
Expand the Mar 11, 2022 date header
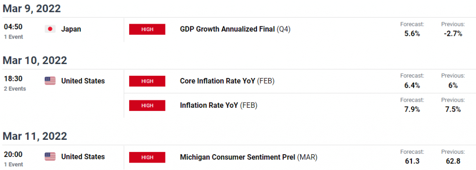[x=34, y=136]
